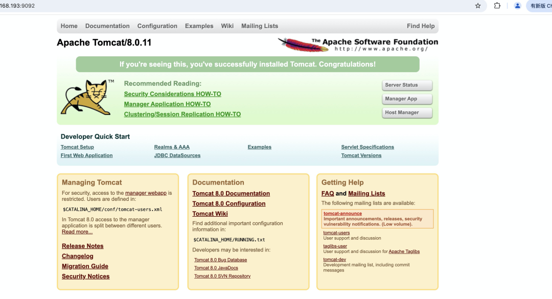Viewport: 552px width, 299px height.
Task: Open the Migration Guide link
Action: [85, 267]
